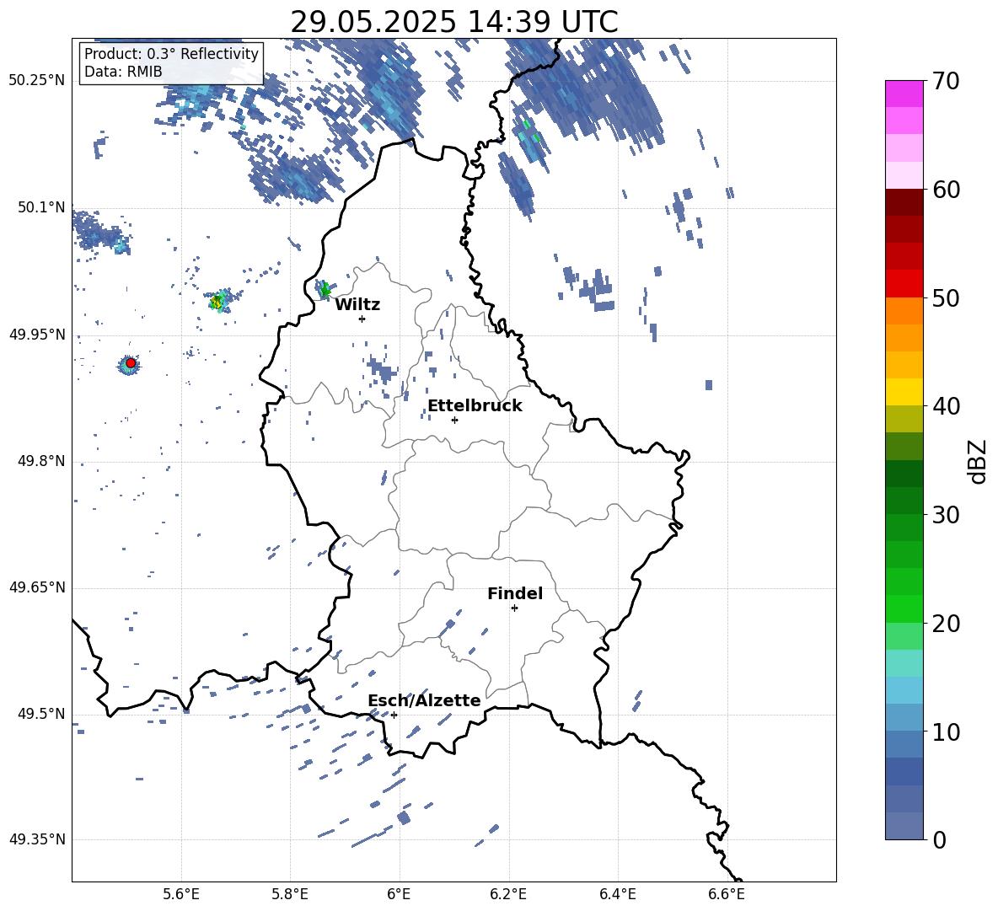Click the red radar location dot
The image size is (998, 911).
131,362
